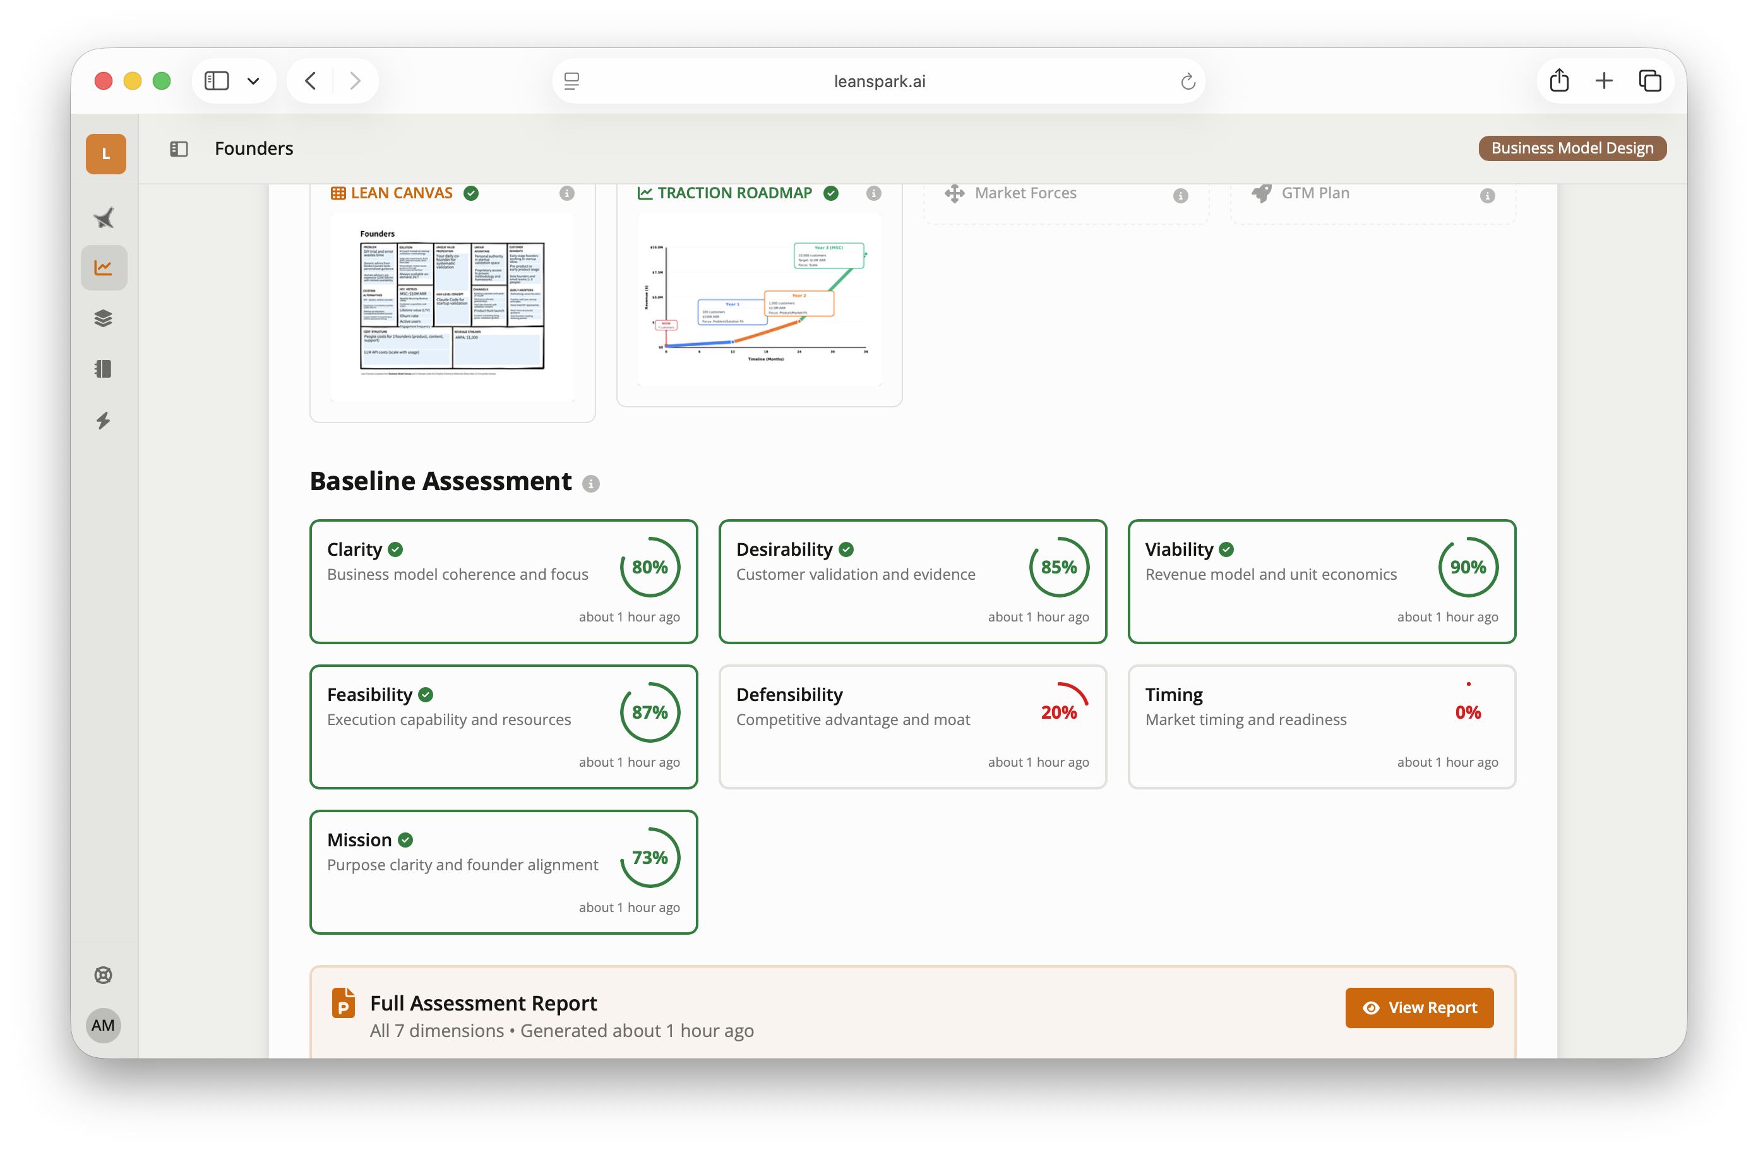Open the help lifebuoy icon near the bottom

(104, 975)
